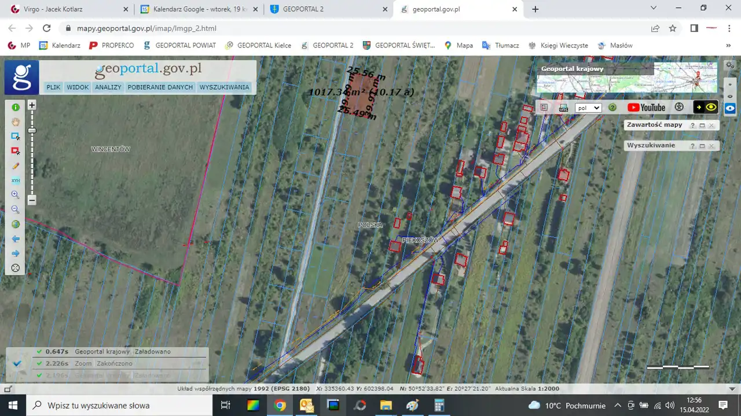The height and width of the screenshot is (416, 741).
Task: Click the XYH coordinates tool
Action: click(x=16, y=181)
